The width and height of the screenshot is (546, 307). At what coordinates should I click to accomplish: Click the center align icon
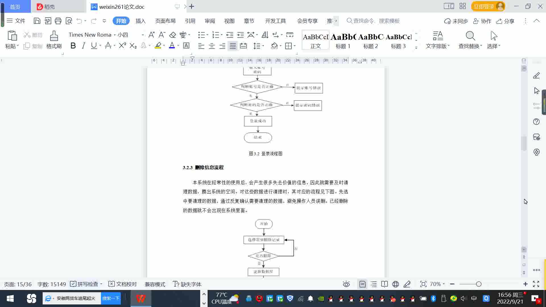[x=212, y=46]
